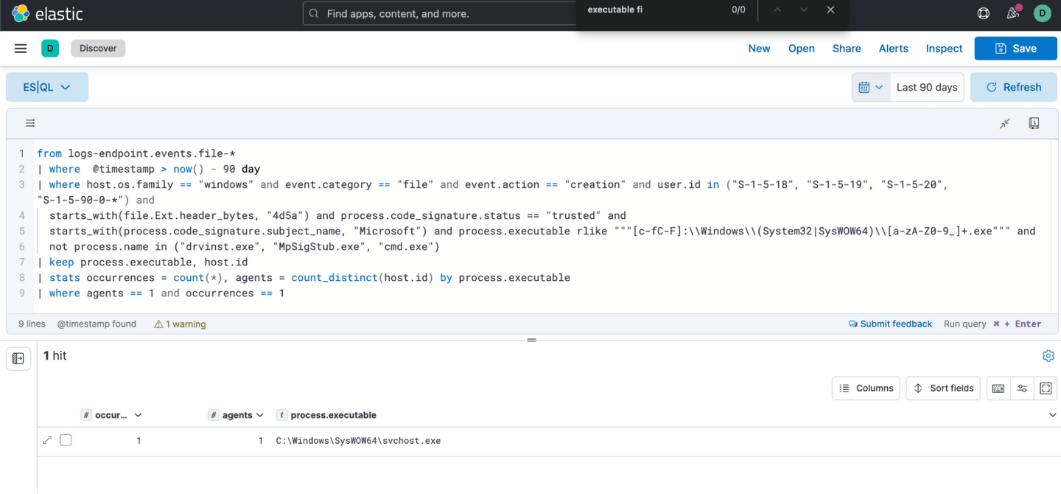
Task: Expand the agents column header menu
Action: [259, 416]
